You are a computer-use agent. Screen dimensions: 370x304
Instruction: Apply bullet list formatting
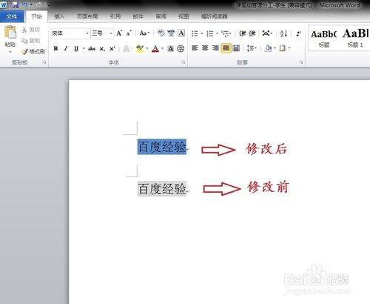pyautogui.click(x=195, y=33)
